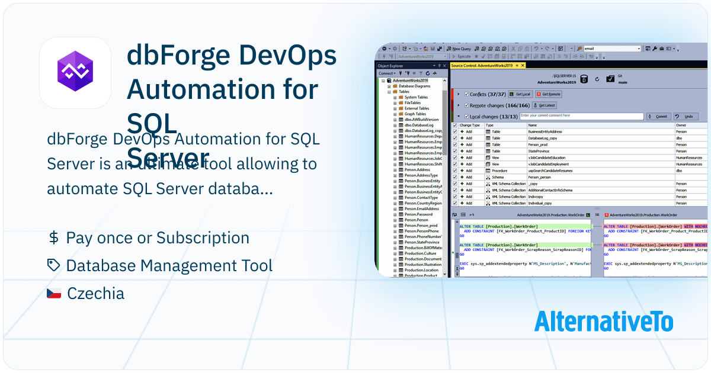Click the Get Remote button
This screenshot has height=373, width=711.
[549, 94]
